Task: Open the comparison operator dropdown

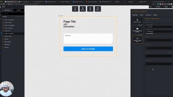Action: [159, 40]
